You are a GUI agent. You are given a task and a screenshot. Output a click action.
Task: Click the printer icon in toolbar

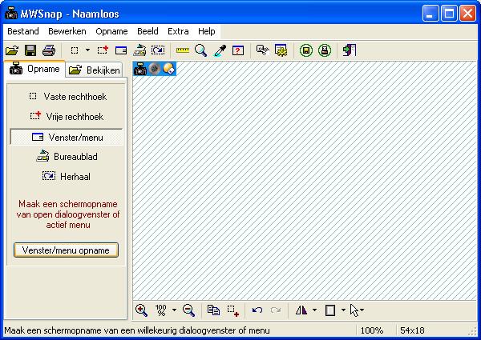click(48, 50)
